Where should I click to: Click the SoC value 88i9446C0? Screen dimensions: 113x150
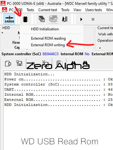[x=50, y=54]
